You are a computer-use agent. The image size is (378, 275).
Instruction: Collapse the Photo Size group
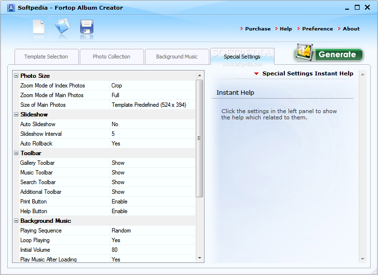tap(16, 76)
